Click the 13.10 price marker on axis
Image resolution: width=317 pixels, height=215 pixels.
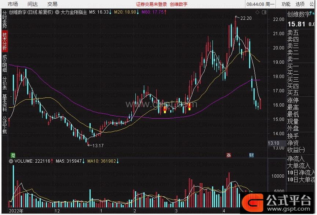274,143
